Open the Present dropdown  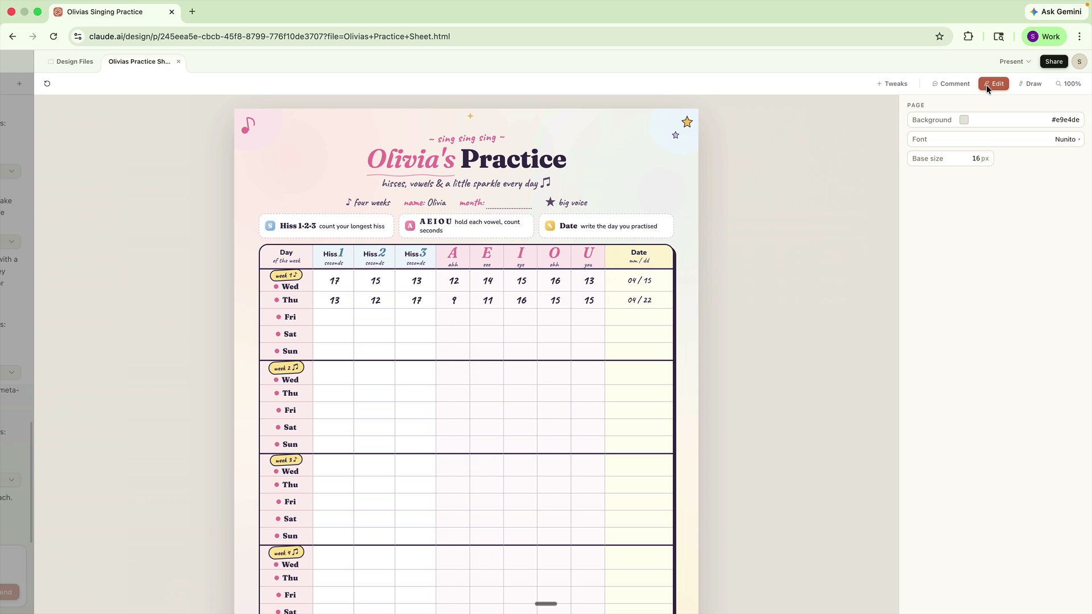[x=1015, y=61]
